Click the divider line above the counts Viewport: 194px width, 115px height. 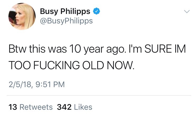point(99,95)
